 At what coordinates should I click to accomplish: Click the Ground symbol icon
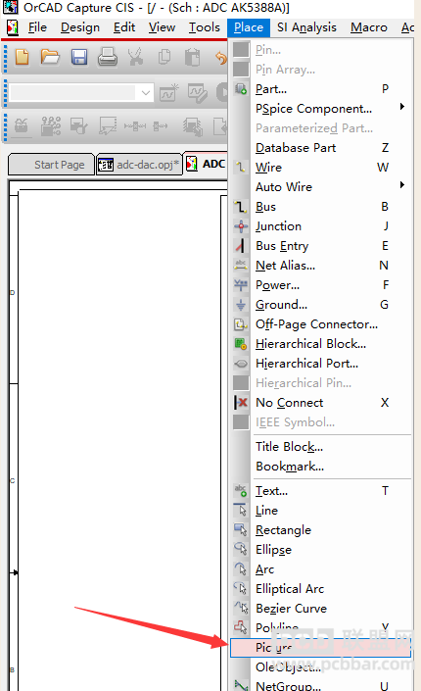241,305
